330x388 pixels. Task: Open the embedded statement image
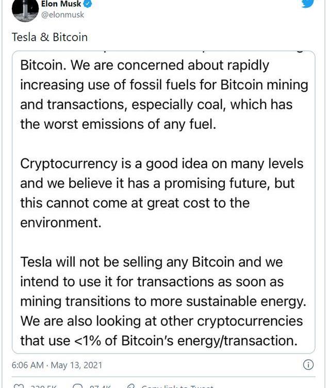coord(164,201)
